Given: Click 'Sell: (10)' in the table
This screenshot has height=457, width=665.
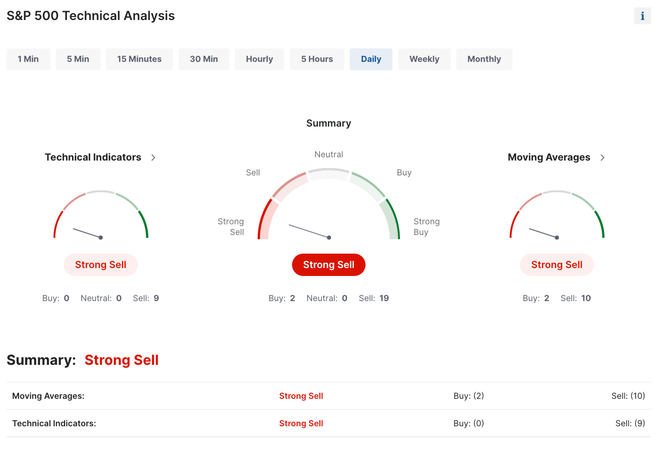Looking at the screenshot, I should pyautogui.click(x=628, y=396).
